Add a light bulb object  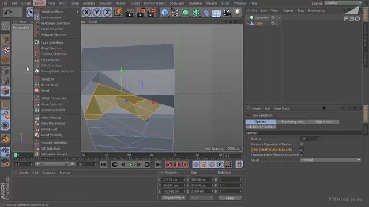tap(237, 13)
